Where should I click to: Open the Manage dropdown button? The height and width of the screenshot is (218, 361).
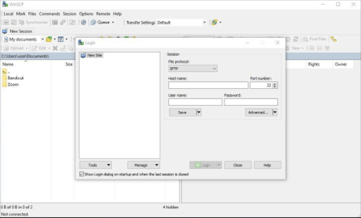point(144,165)
